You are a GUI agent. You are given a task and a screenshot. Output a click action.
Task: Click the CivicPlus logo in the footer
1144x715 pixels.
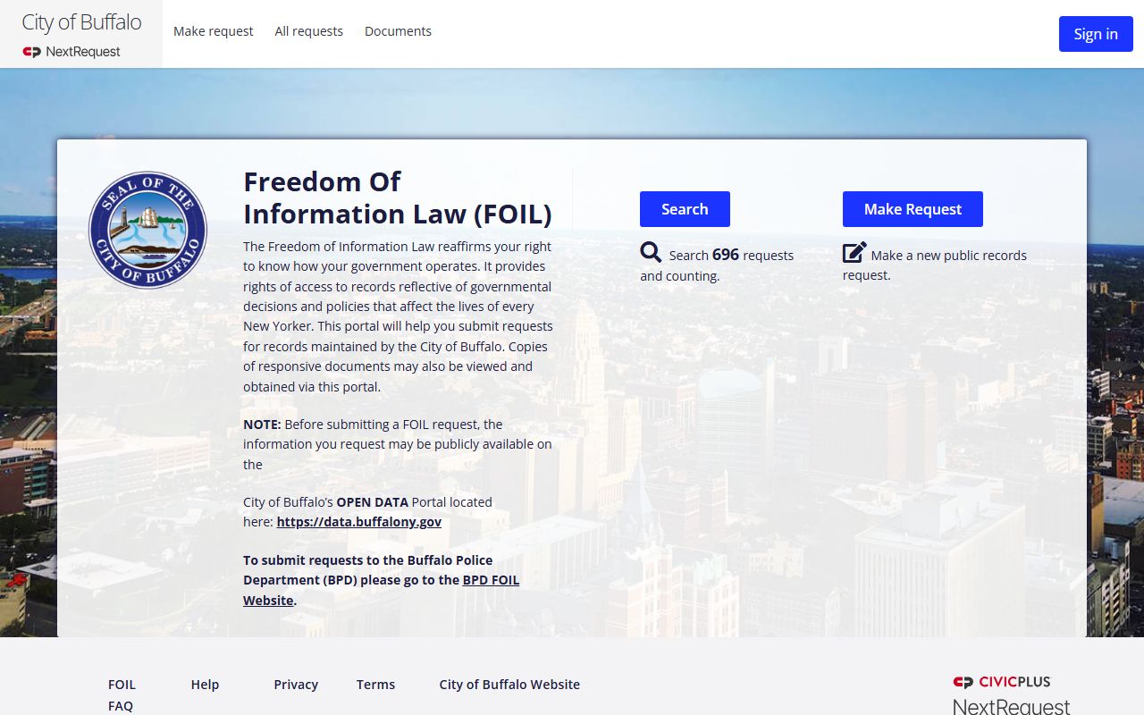[1002, 682]
